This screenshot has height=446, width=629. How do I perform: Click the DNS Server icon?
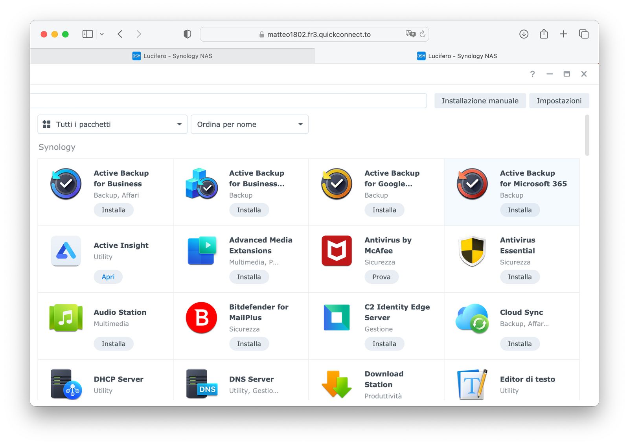(202, 384)
